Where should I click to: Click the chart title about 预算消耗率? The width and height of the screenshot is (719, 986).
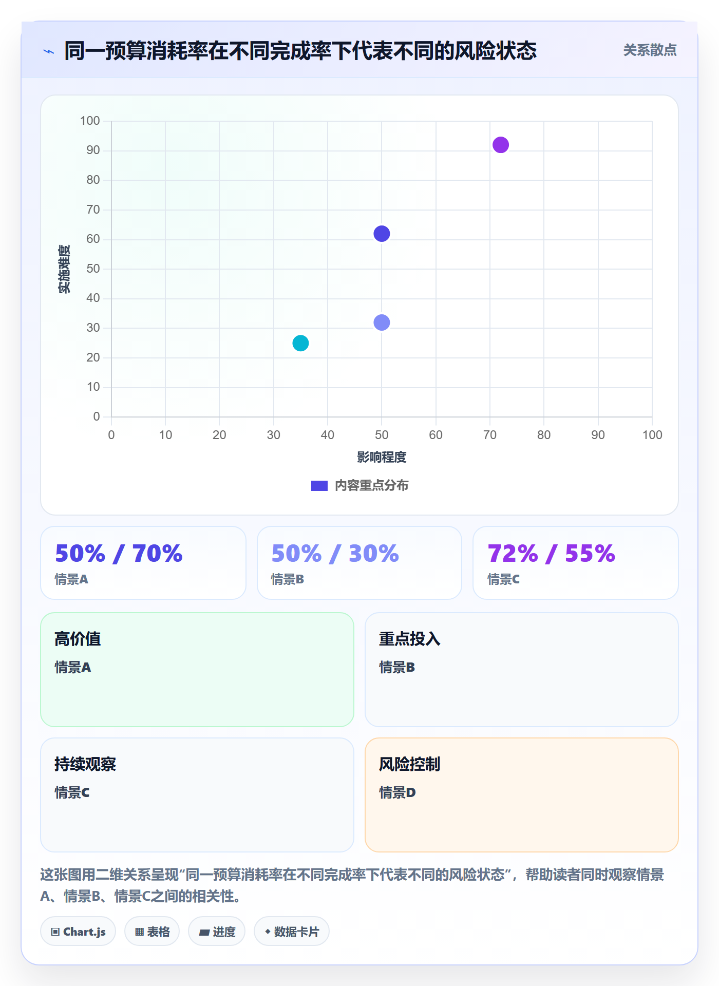click(x=300, y=51)
